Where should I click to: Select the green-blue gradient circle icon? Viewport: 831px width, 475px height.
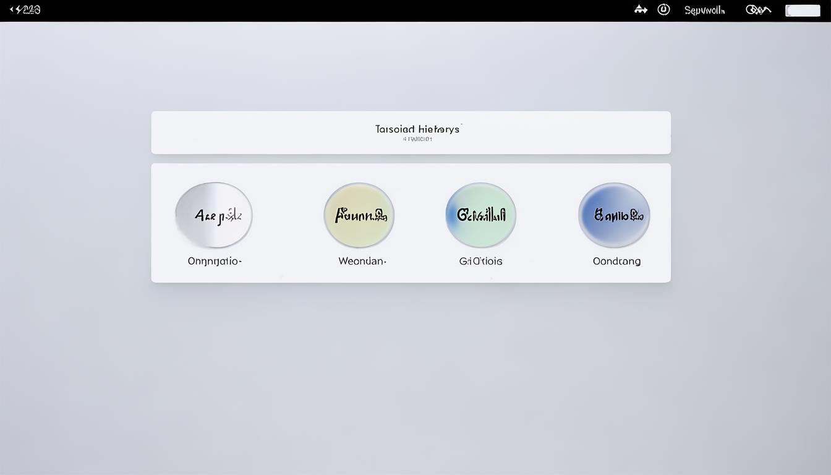480,215
